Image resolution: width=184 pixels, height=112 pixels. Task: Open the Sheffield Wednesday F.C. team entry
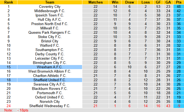[49, 106]
